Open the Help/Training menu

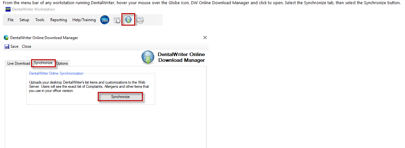[x=84, y=20]
